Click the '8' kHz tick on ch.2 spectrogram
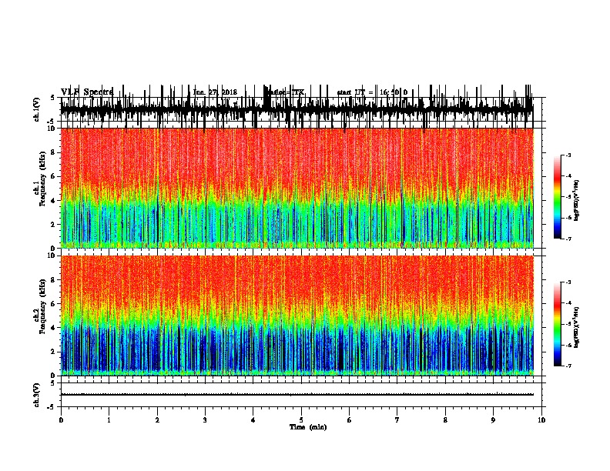Screen dimensions: 610x471 coord(53,279)
